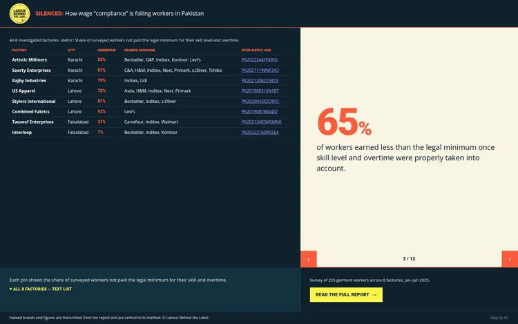Click the Factory column header

tap(19, 50)
